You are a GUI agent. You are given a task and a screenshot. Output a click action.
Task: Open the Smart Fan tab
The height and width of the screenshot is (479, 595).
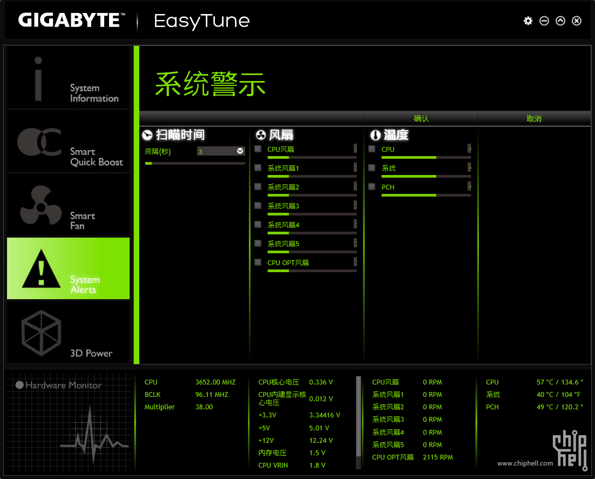(x=69, y=205)
